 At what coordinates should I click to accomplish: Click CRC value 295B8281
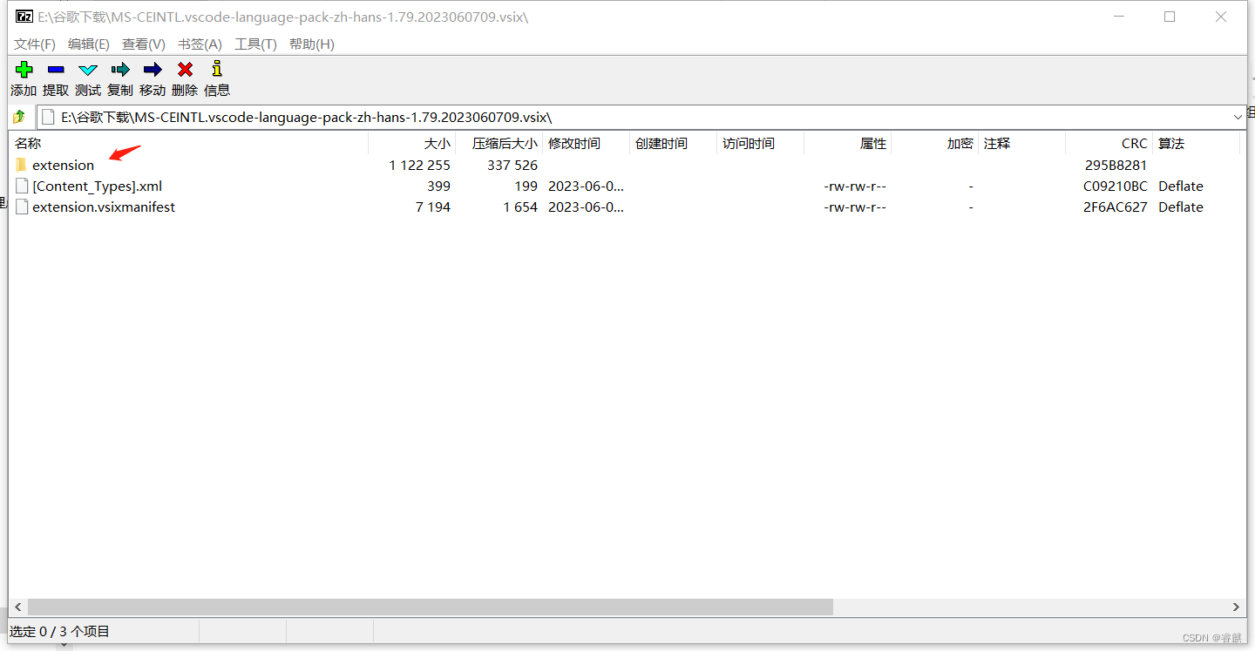coord(1116,165)
